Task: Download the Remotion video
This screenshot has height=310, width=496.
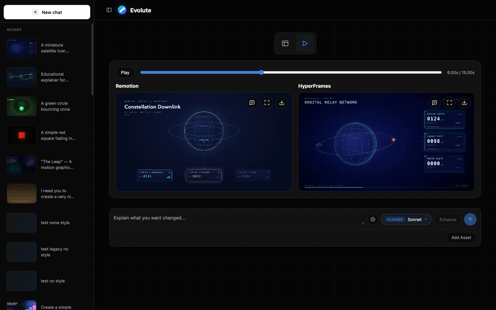Action: click(x=282, y=103)
